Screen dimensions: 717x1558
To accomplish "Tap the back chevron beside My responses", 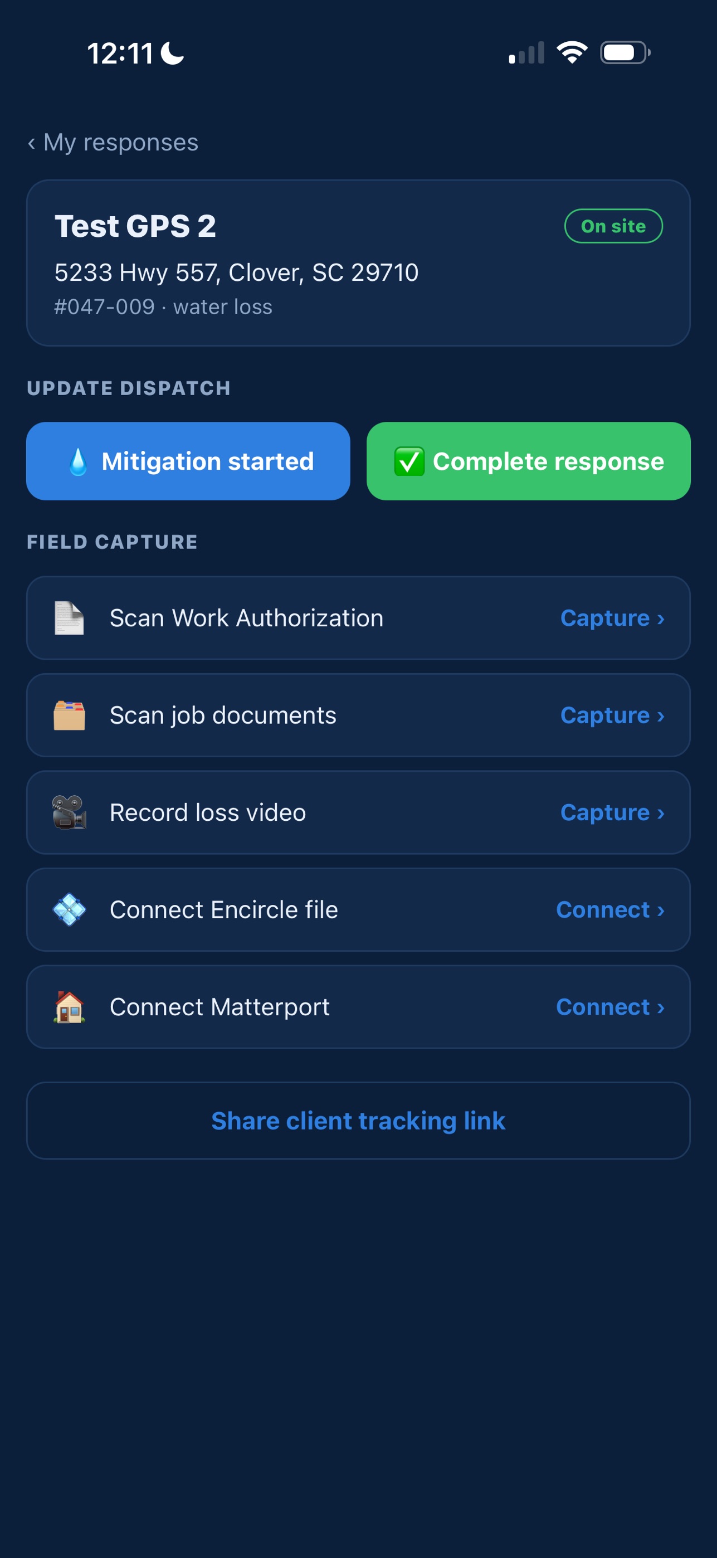I will tap(31, 143).
